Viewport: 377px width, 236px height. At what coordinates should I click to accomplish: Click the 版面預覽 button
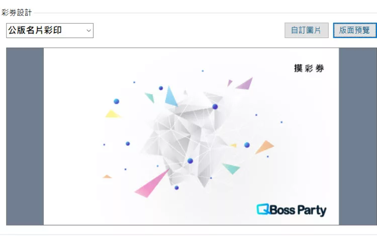tap(355, 30)
